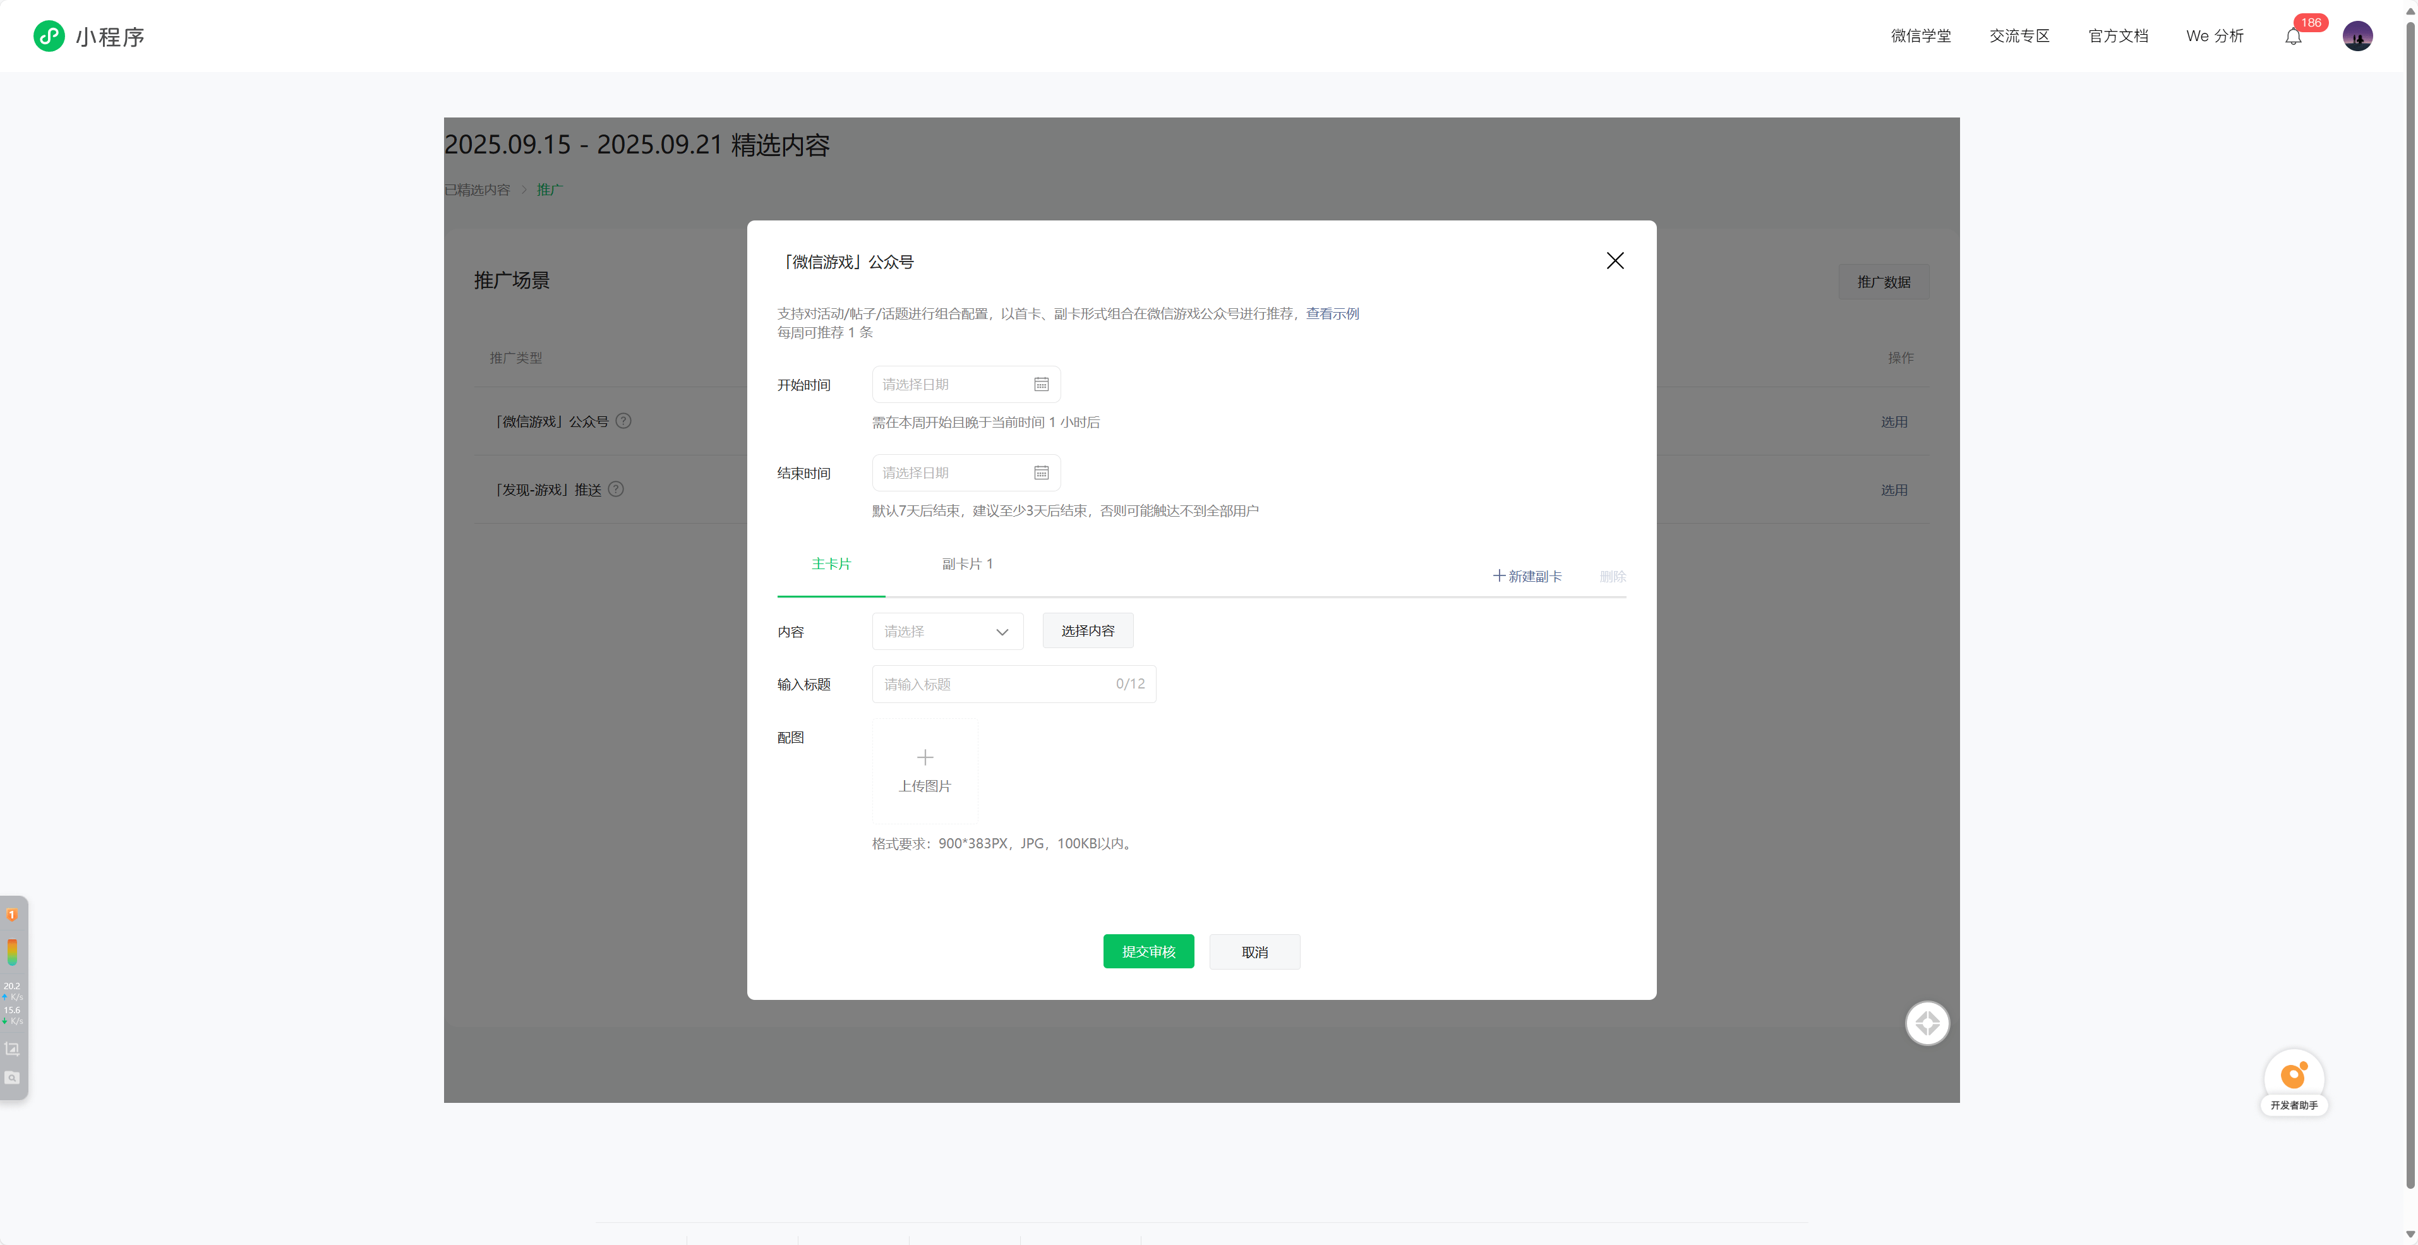Open the end time calendar picker icon
The image size is (2418, 1245).
point(1041,473)
